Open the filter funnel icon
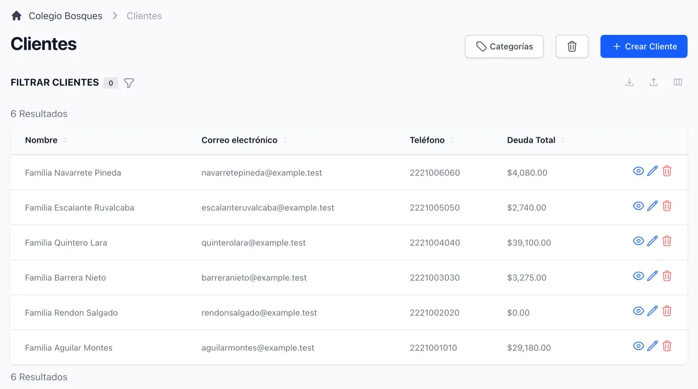The image size is (698, 389). pyautogui.click(x=129, y=83)
